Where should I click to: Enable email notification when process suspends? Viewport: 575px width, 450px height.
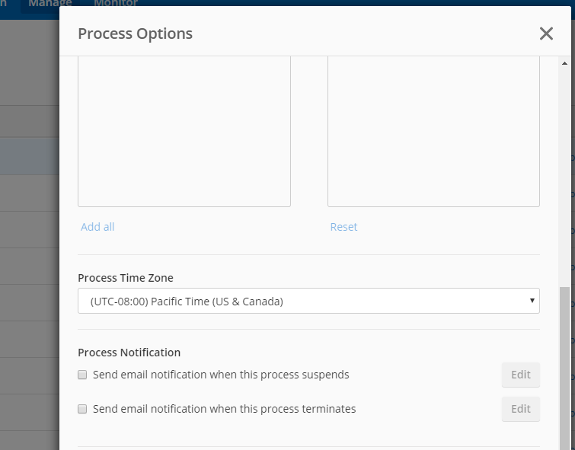point(82,375)
